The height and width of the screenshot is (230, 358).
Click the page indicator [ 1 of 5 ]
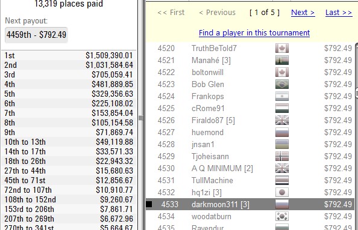point(265,13)
